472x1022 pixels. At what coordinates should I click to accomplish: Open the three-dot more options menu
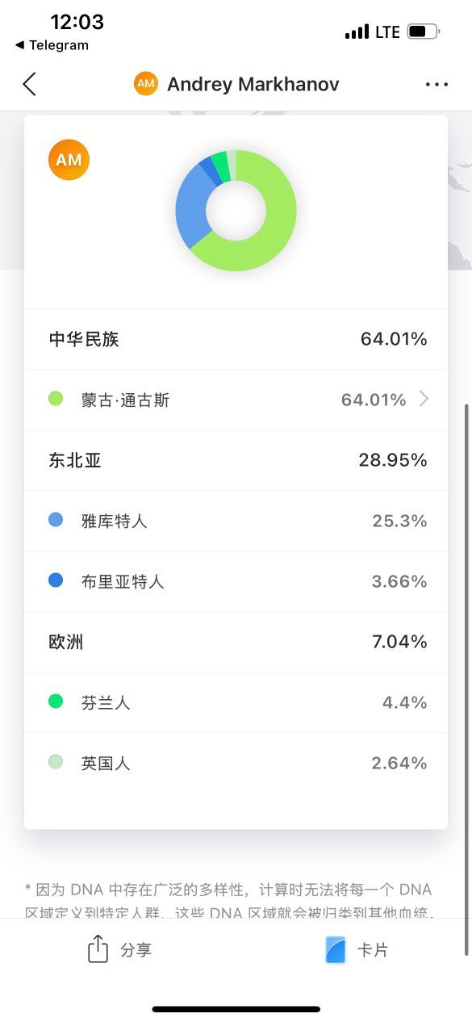436,84
